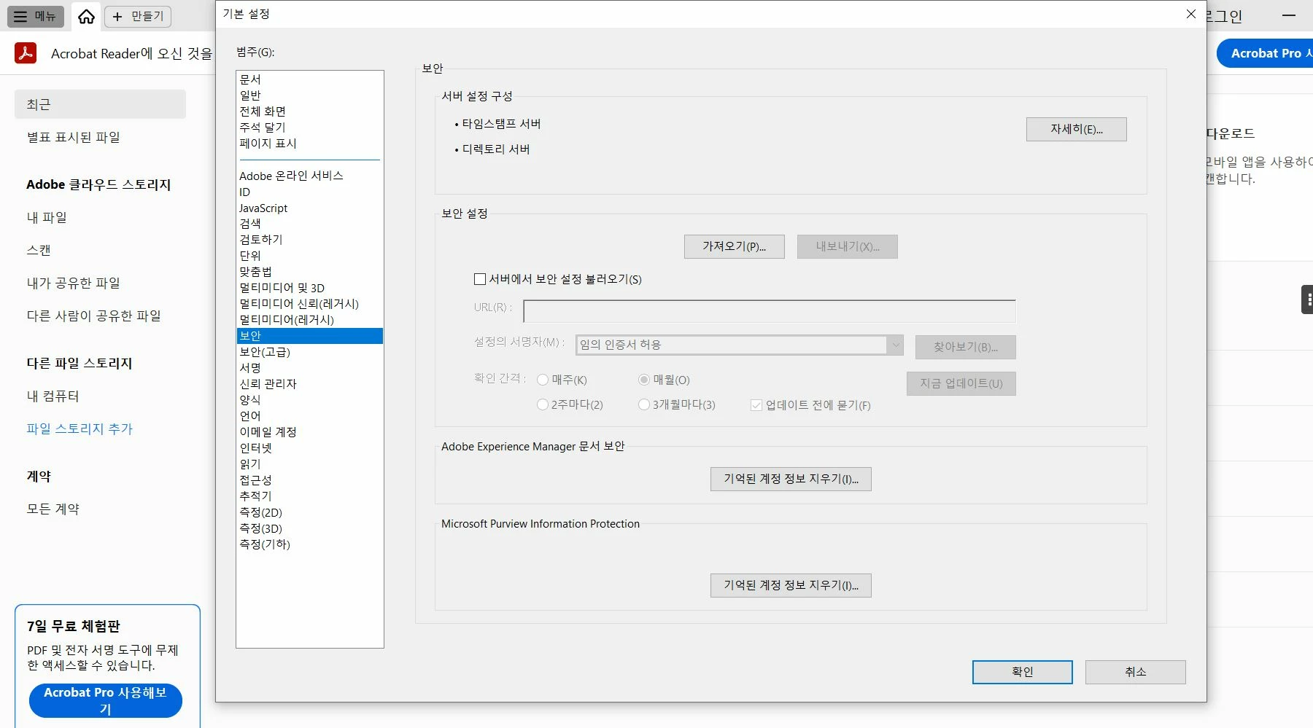Enable 서버에서 보안 설정 불러오기 checkbox
Viewport: 1313px width, 728px height.
point(480,279)
